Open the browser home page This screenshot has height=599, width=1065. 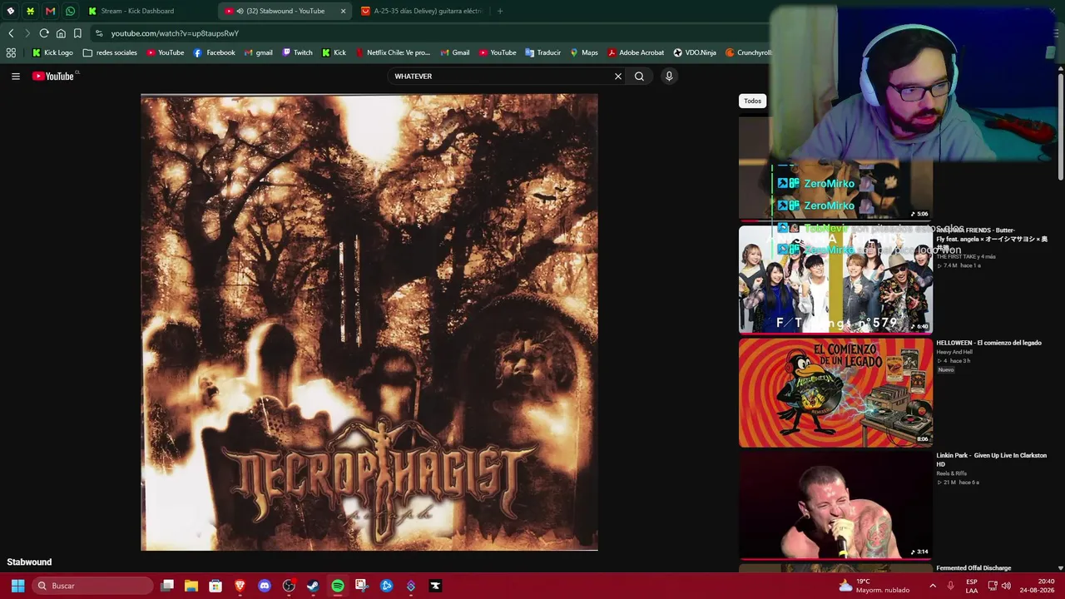[61, 33]
